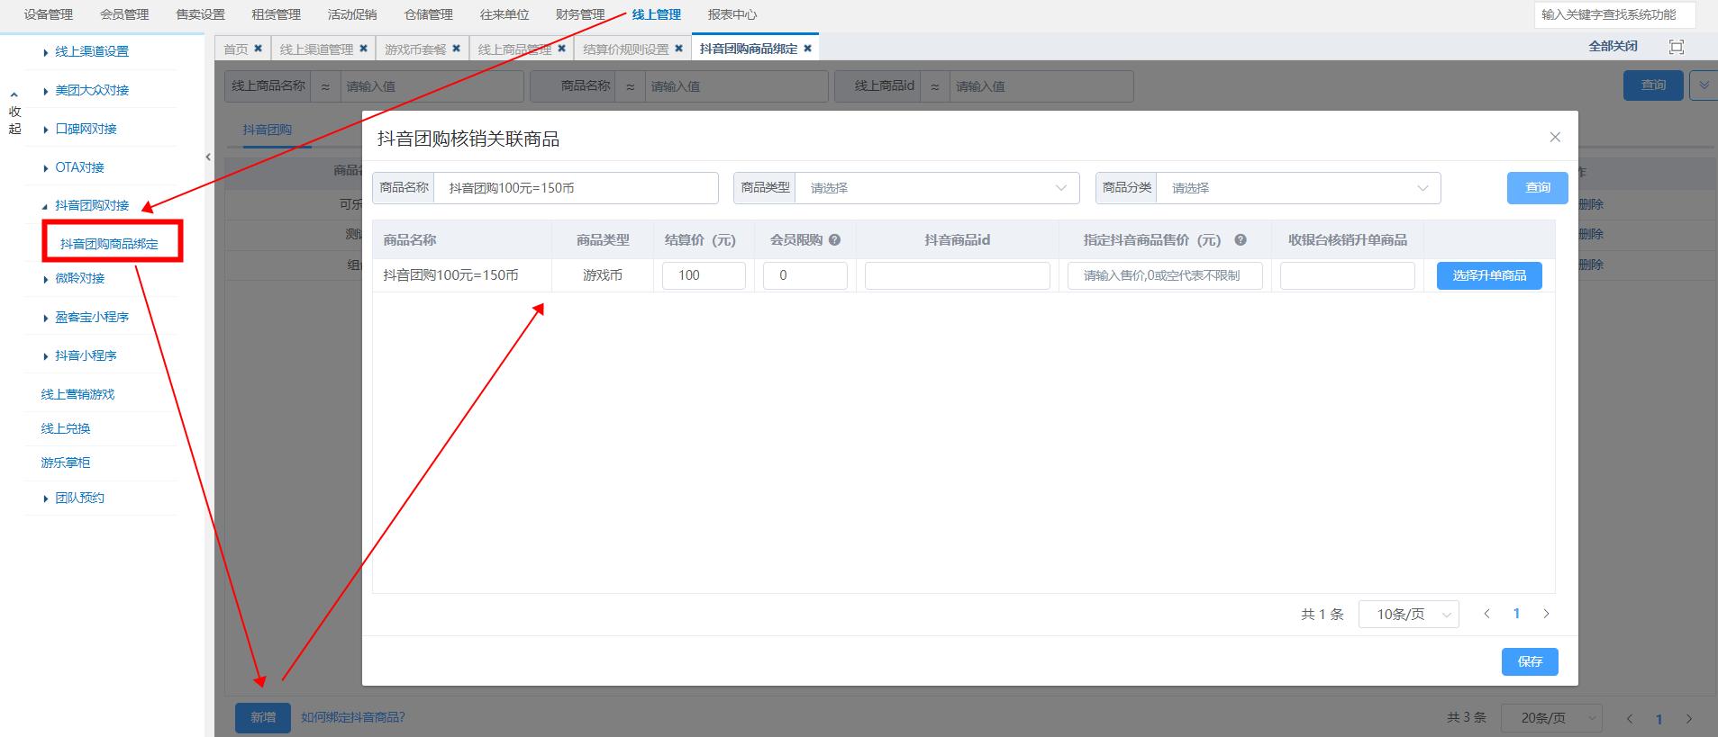Go to previous page in background list pagination
The width and height of the screenshot is (1718, 737).
click(x=1629, y=718)
